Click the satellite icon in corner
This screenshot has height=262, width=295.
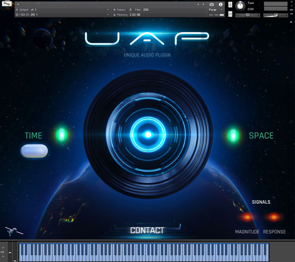[14, 231]
